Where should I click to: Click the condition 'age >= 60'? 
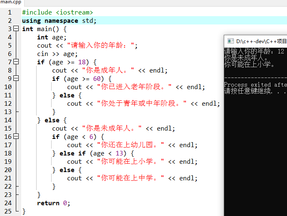[x=84, y=79]
